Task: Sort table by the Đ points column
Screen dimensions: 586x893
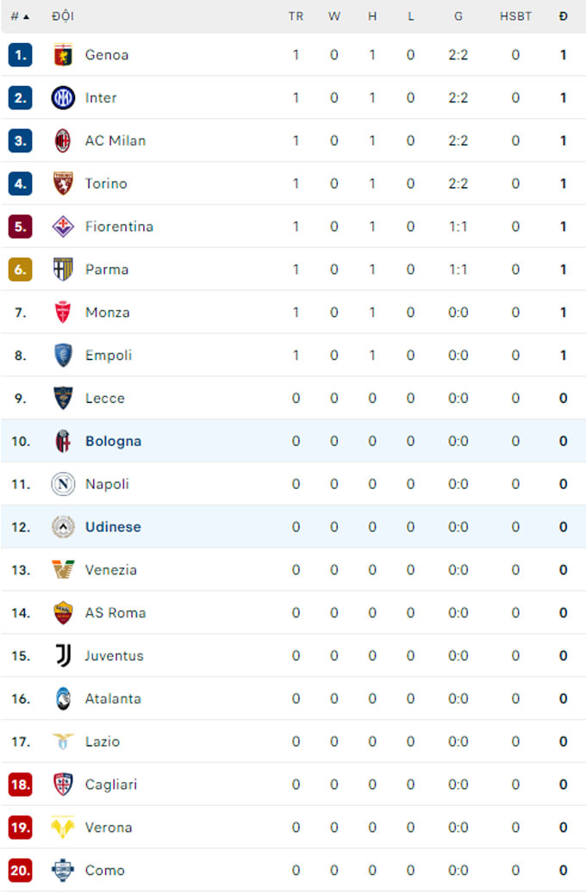Action: point(563,16)
